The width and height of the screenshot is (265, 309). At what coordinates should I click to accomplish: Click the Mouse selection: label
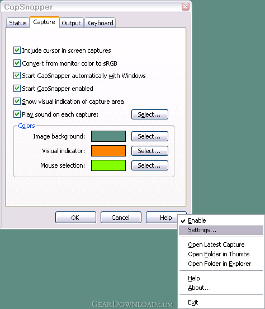pos(63,165)
